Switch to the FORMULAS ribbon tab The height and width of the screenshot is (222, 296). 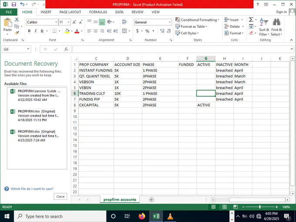pos(98,12)
